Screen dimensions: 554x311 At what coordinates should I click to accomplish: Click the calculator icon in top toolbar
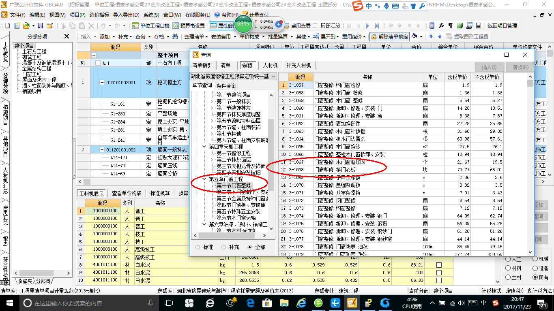[x=432, y=26]
